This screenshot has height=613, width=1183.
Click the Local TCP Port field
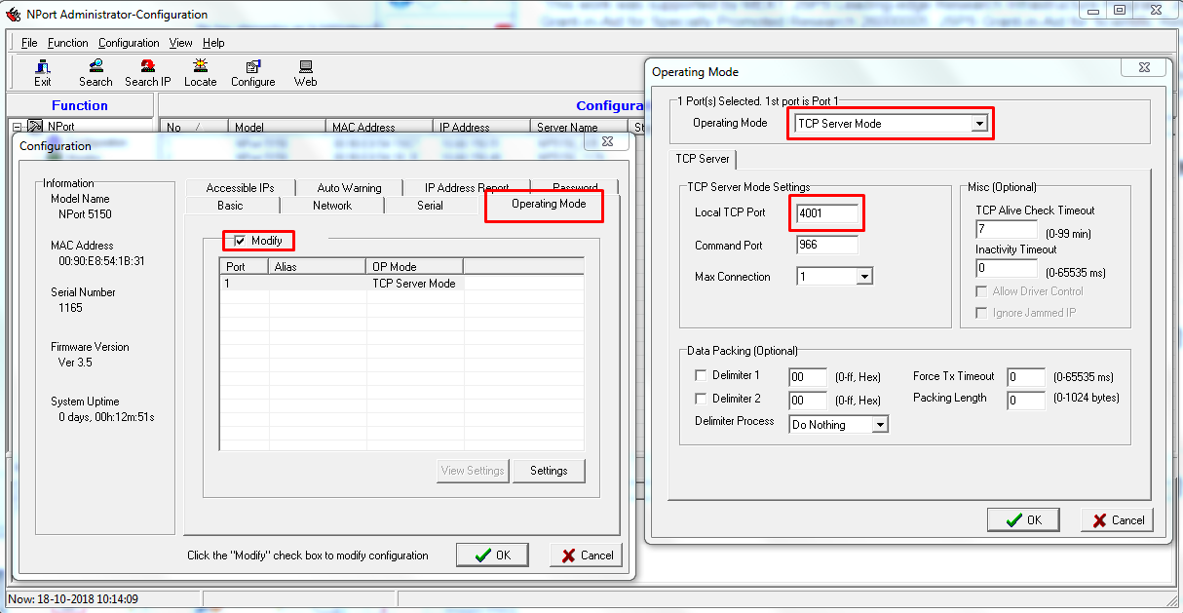tap(827, 213)
